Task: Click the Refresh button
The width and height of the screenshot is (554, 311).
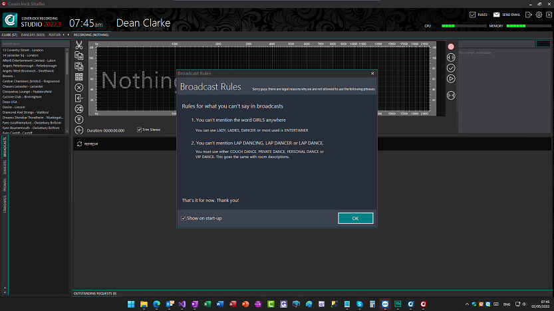Action: pyautogui.click(x=87, y=144)
